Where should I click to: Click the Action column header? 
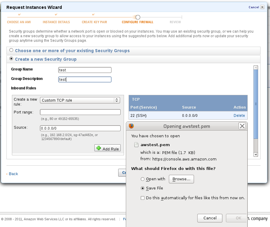pyautogui.click(x=239, y=107)
